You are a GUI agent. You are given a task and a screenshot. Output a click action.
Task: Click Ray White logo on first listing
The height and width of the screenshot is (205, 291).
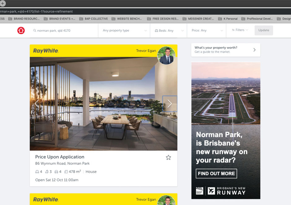pyautogui.click(x=46, y=51)
